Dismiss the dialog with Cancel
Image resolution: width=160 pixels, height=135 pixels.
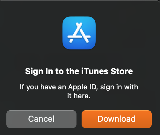tap(41, 119)
